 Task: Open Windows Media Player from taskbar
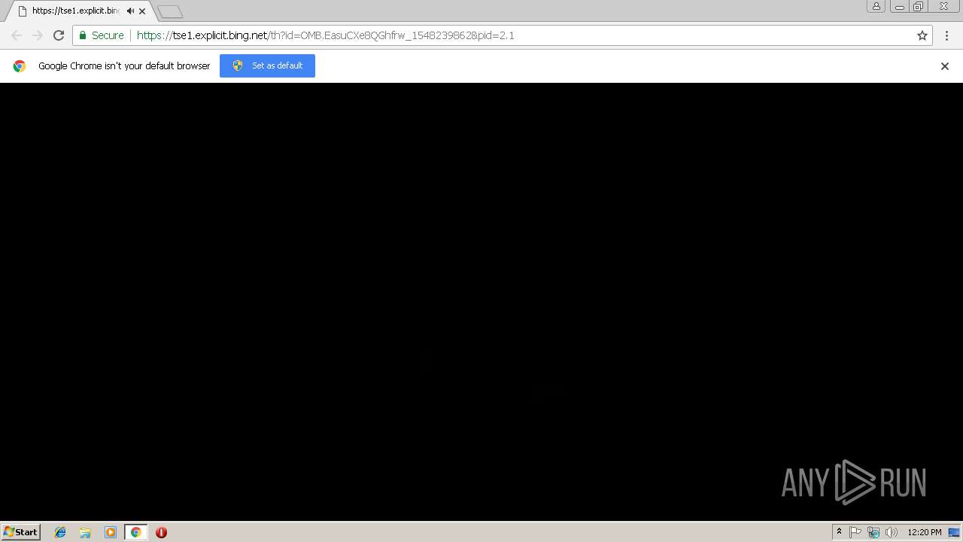(x=111, y=532)
